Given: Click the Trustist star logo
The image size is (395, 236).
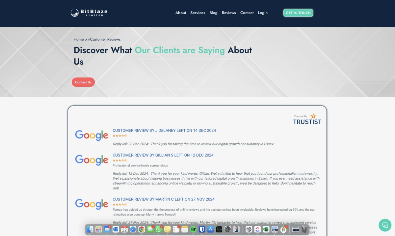Looking at the screenshot, I should (x=313, y=116).
